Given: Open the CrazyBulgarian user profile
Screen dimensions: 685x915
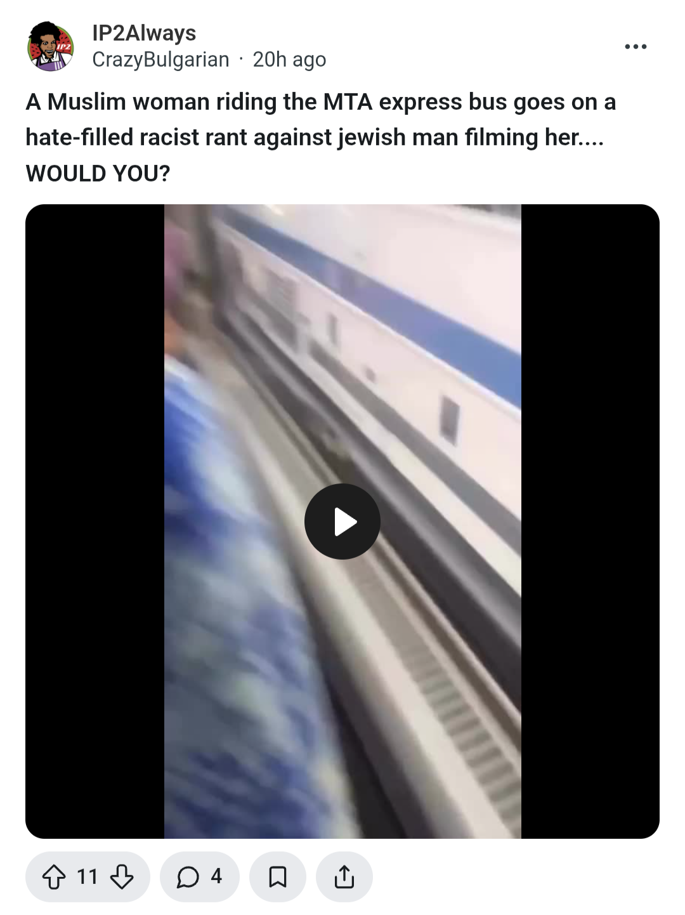Looking at the screenshot, I should (x=160, y=60).
